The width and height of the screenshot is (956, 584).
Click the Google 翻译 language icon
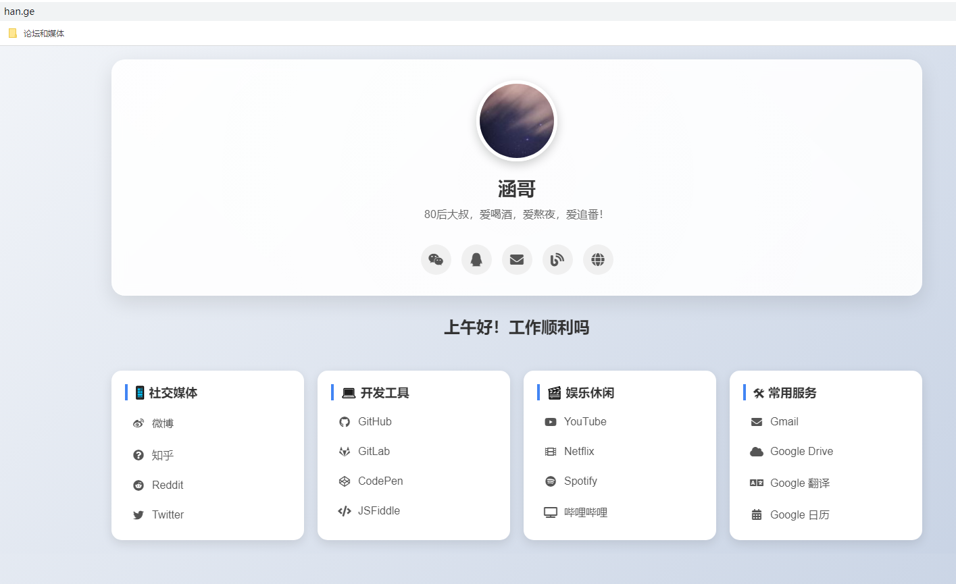757,483
